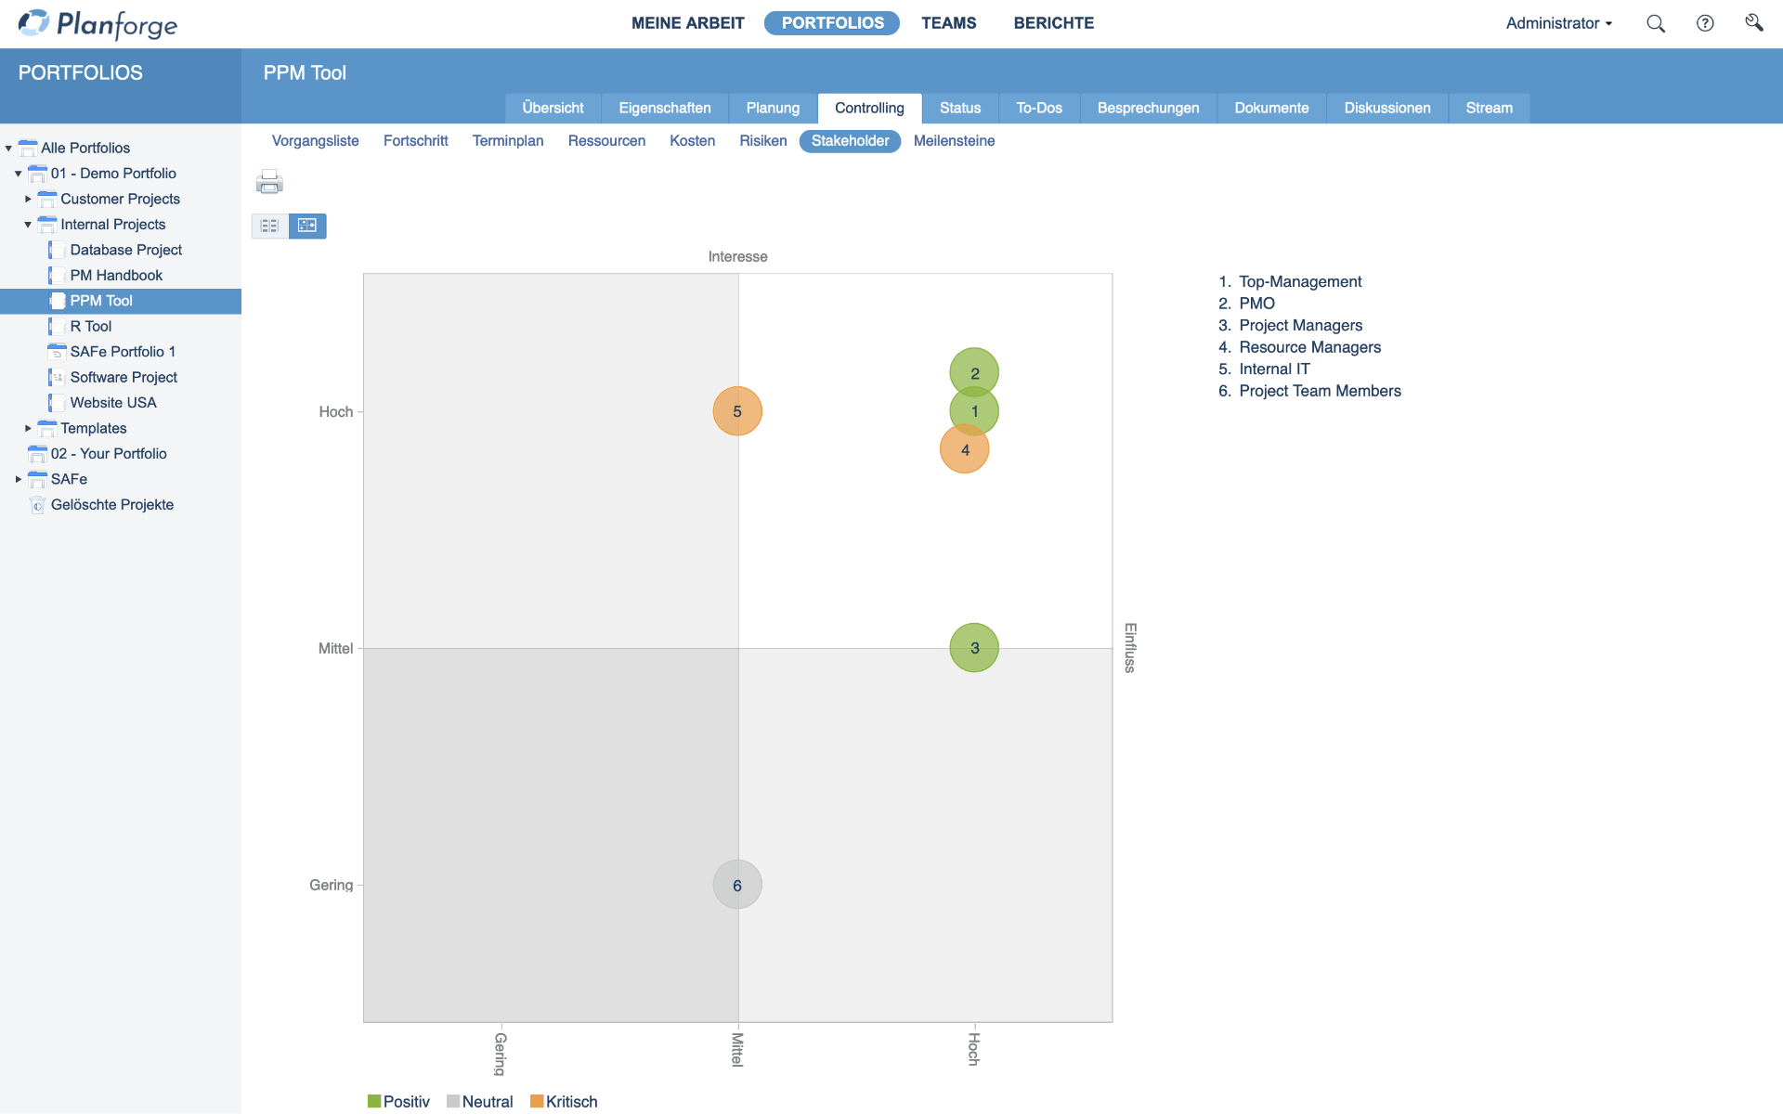The width and height of the screenshot is (1783, 1114).
Task: Open the Administrator dropdown menu
Action: [1558, 23]
